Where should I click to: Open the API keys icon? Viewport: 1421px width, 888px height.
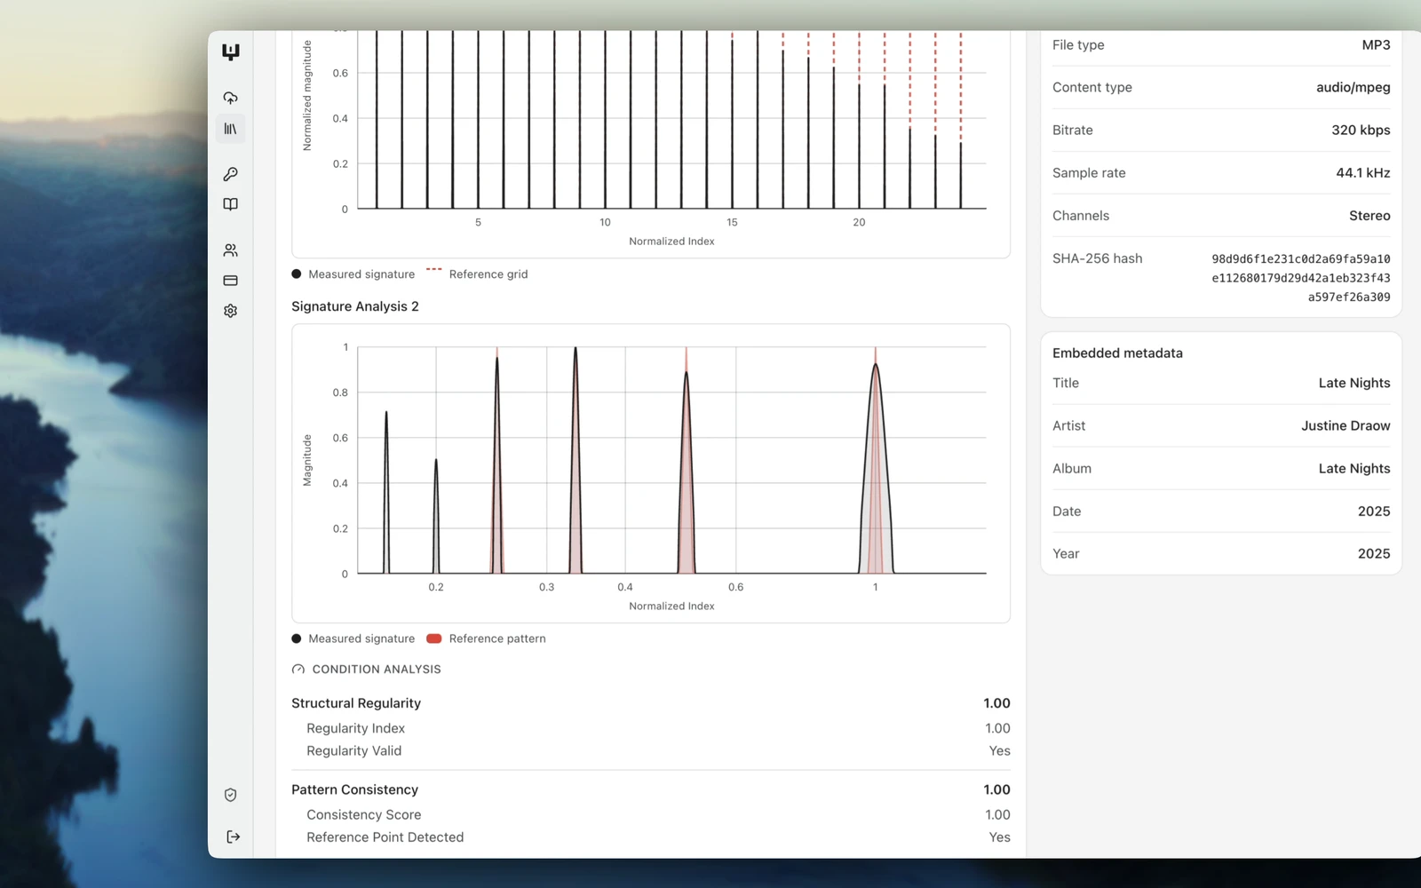231,174
